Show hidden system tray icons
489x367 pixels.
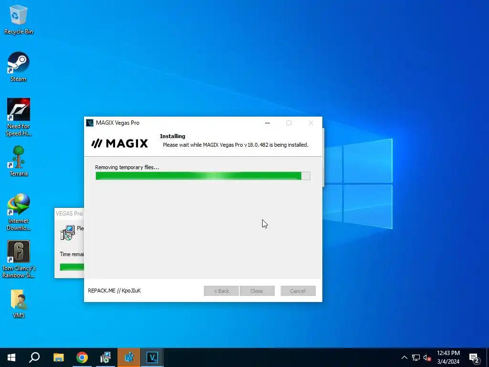click(x=404, y=357)
